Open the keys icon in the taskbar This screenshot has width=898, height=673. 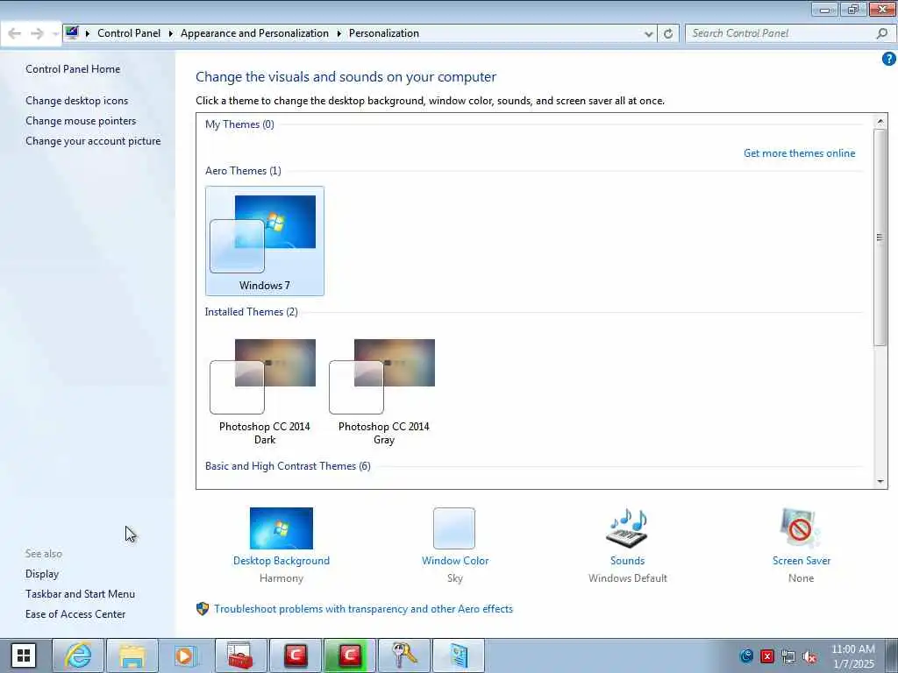point(403,655)
